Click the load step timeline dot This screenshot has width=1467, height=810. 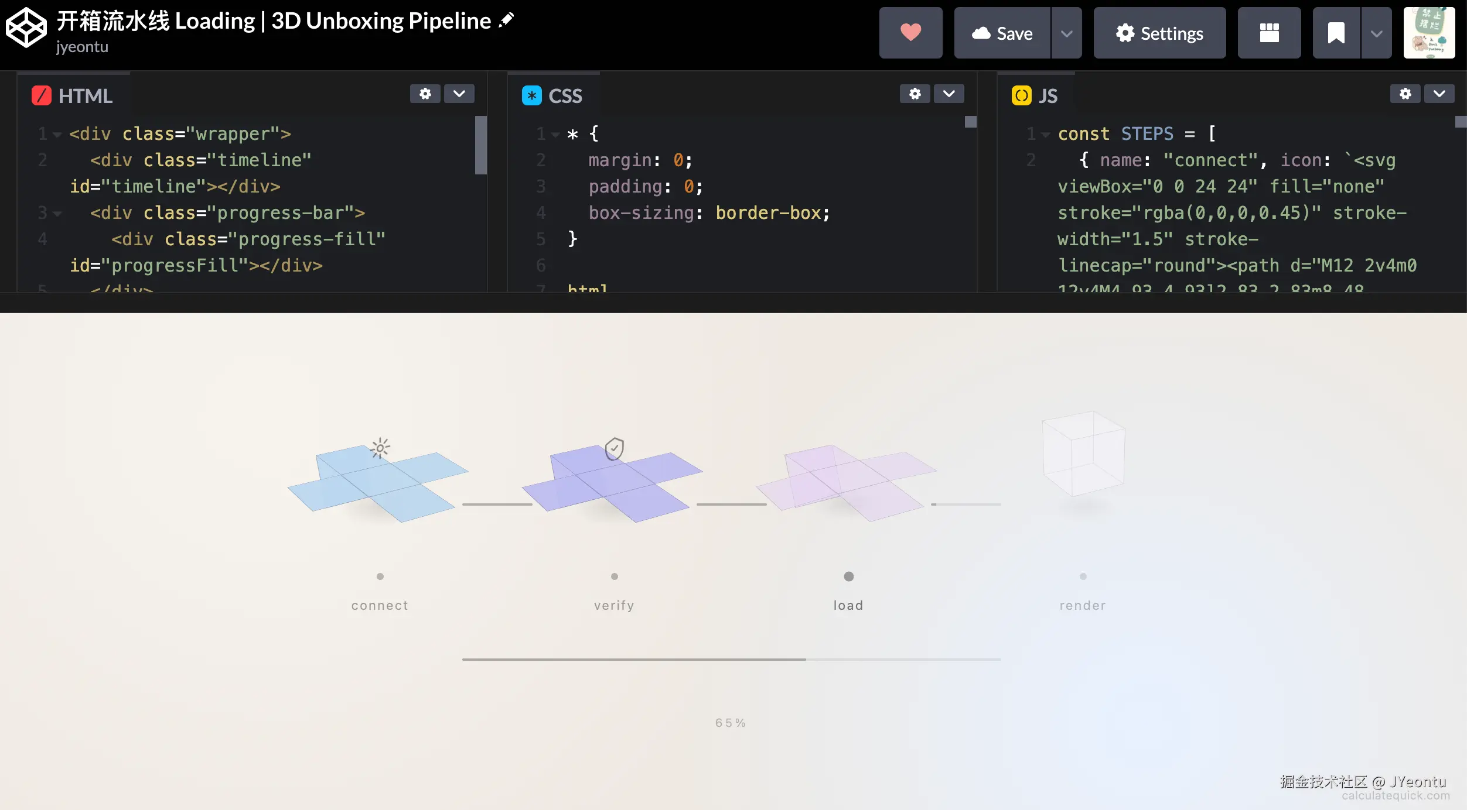tap(848, 576)
